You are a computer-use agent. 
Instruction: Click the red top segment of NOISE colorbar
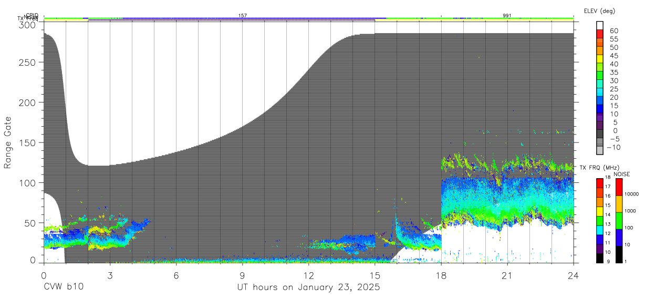619,187
